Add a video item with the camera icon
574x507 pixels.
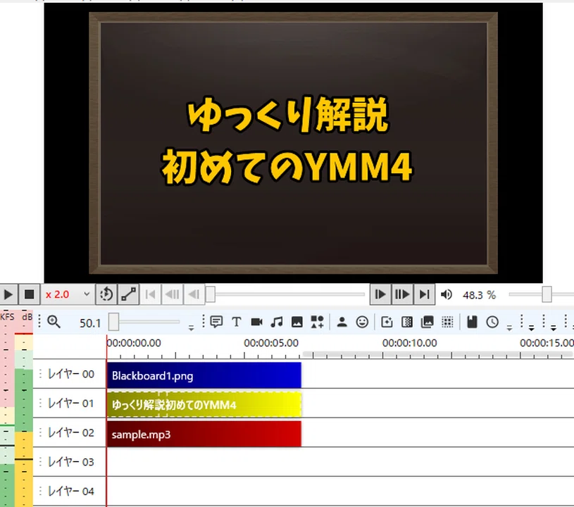(256, 322)
